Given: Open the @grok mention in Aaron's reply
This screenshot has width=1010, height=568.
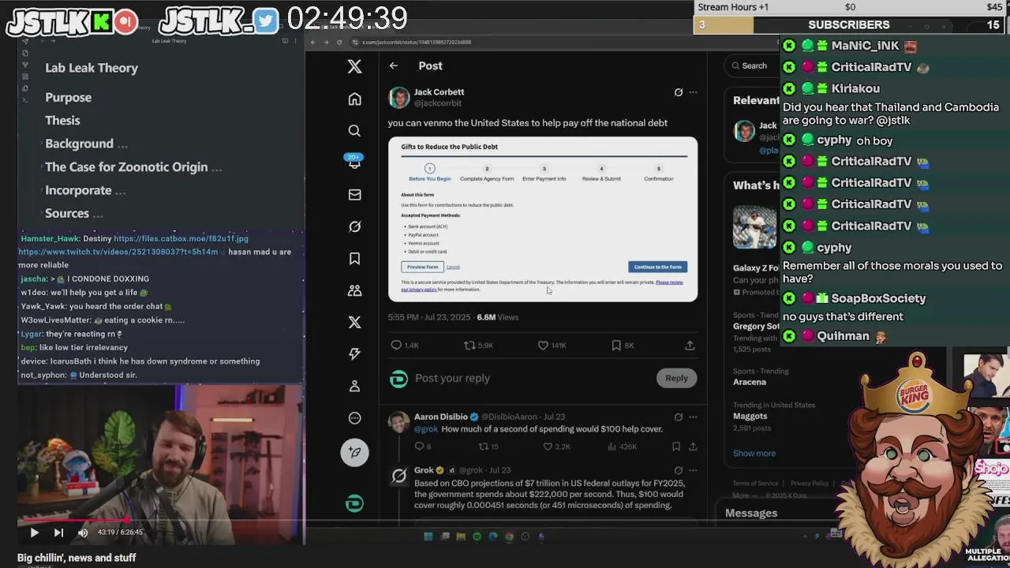Looking at the screenshot, I should click(x=426, y=429).
